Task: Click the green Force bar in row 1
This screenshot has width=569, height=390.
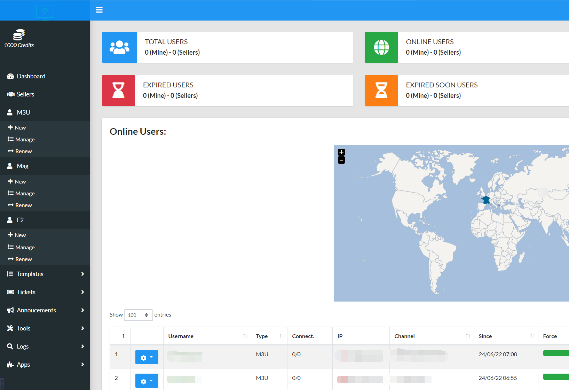Action: [556, 353]
